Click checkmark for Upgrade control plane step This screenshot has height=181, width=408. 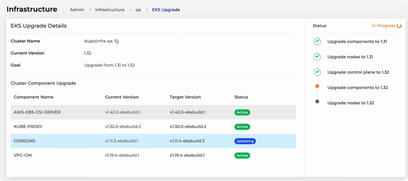tap(317, 72)
